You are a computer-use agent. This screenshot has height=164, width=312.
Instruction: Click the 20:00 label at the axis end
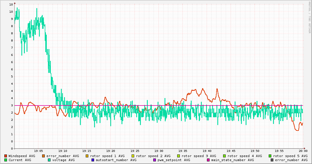coord(303,151)
